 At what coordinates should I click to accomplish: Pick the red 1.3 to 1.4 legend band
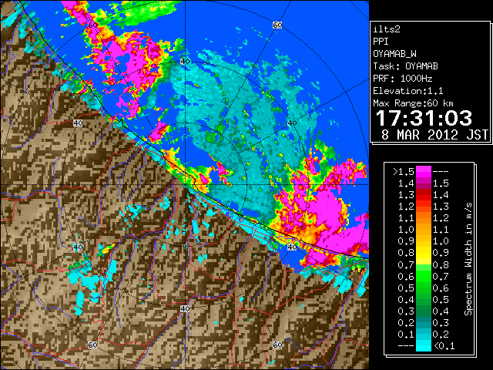coord(424,195)
